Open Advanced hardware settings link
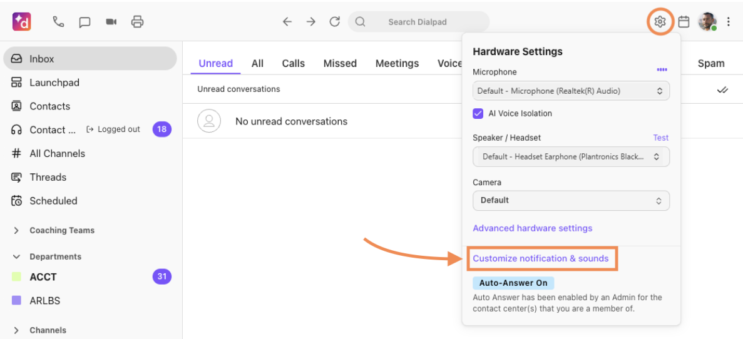743x339 pixels. pos(533,228)
